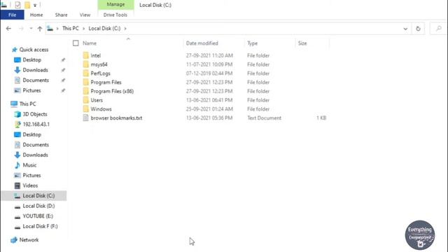This screenshot has height=252, width=448.
Task: Select the PerfLogs folder icon
Action: coord(85,73)
